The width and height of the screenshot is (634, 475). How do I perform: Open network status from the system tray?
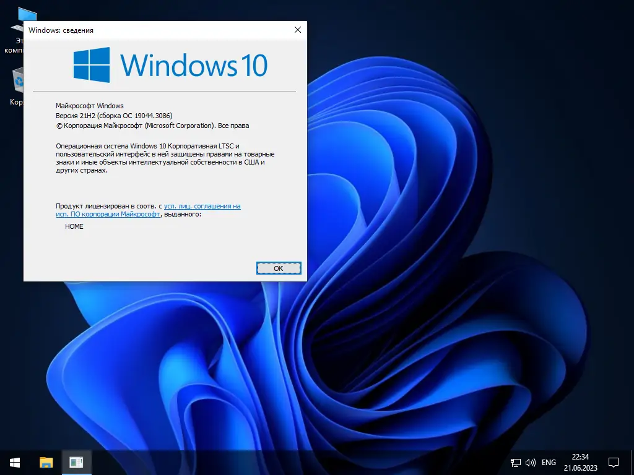coord(515,462)
